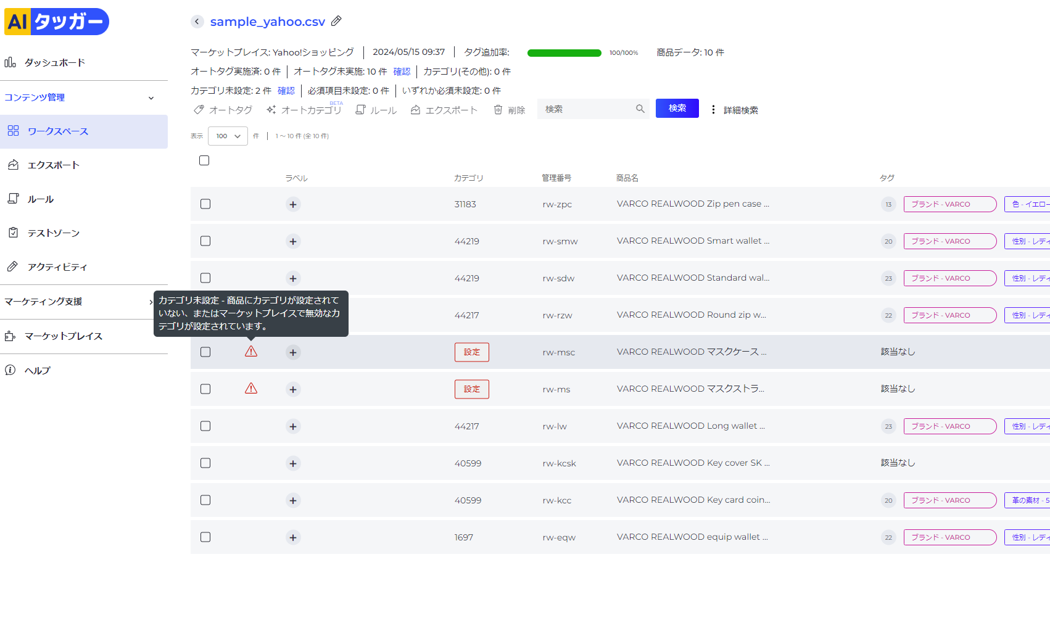Click ブランド - VARCO tag on rw-kcc row
1050x628 pixels.
(950, 500)
